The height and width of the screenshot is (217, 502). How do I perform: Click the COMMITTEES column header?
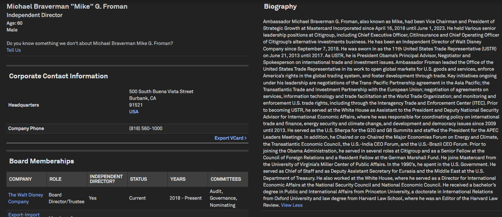click(x=226, y=179)
